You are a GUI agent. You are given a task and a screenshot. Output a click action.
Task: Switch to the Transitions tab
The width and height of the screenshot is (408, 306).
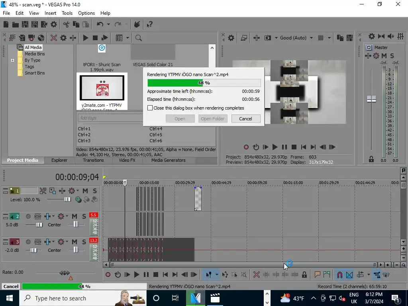[93, 160]
